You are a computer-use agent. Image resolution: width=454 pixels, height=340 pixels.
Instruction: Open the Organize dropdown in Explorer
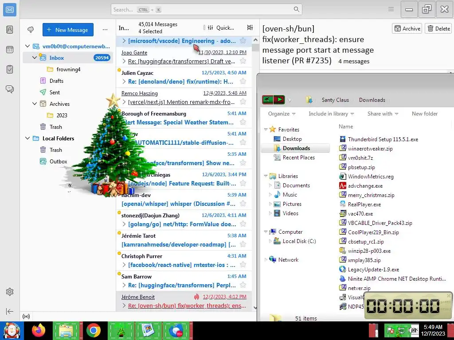tap(282, 114)
